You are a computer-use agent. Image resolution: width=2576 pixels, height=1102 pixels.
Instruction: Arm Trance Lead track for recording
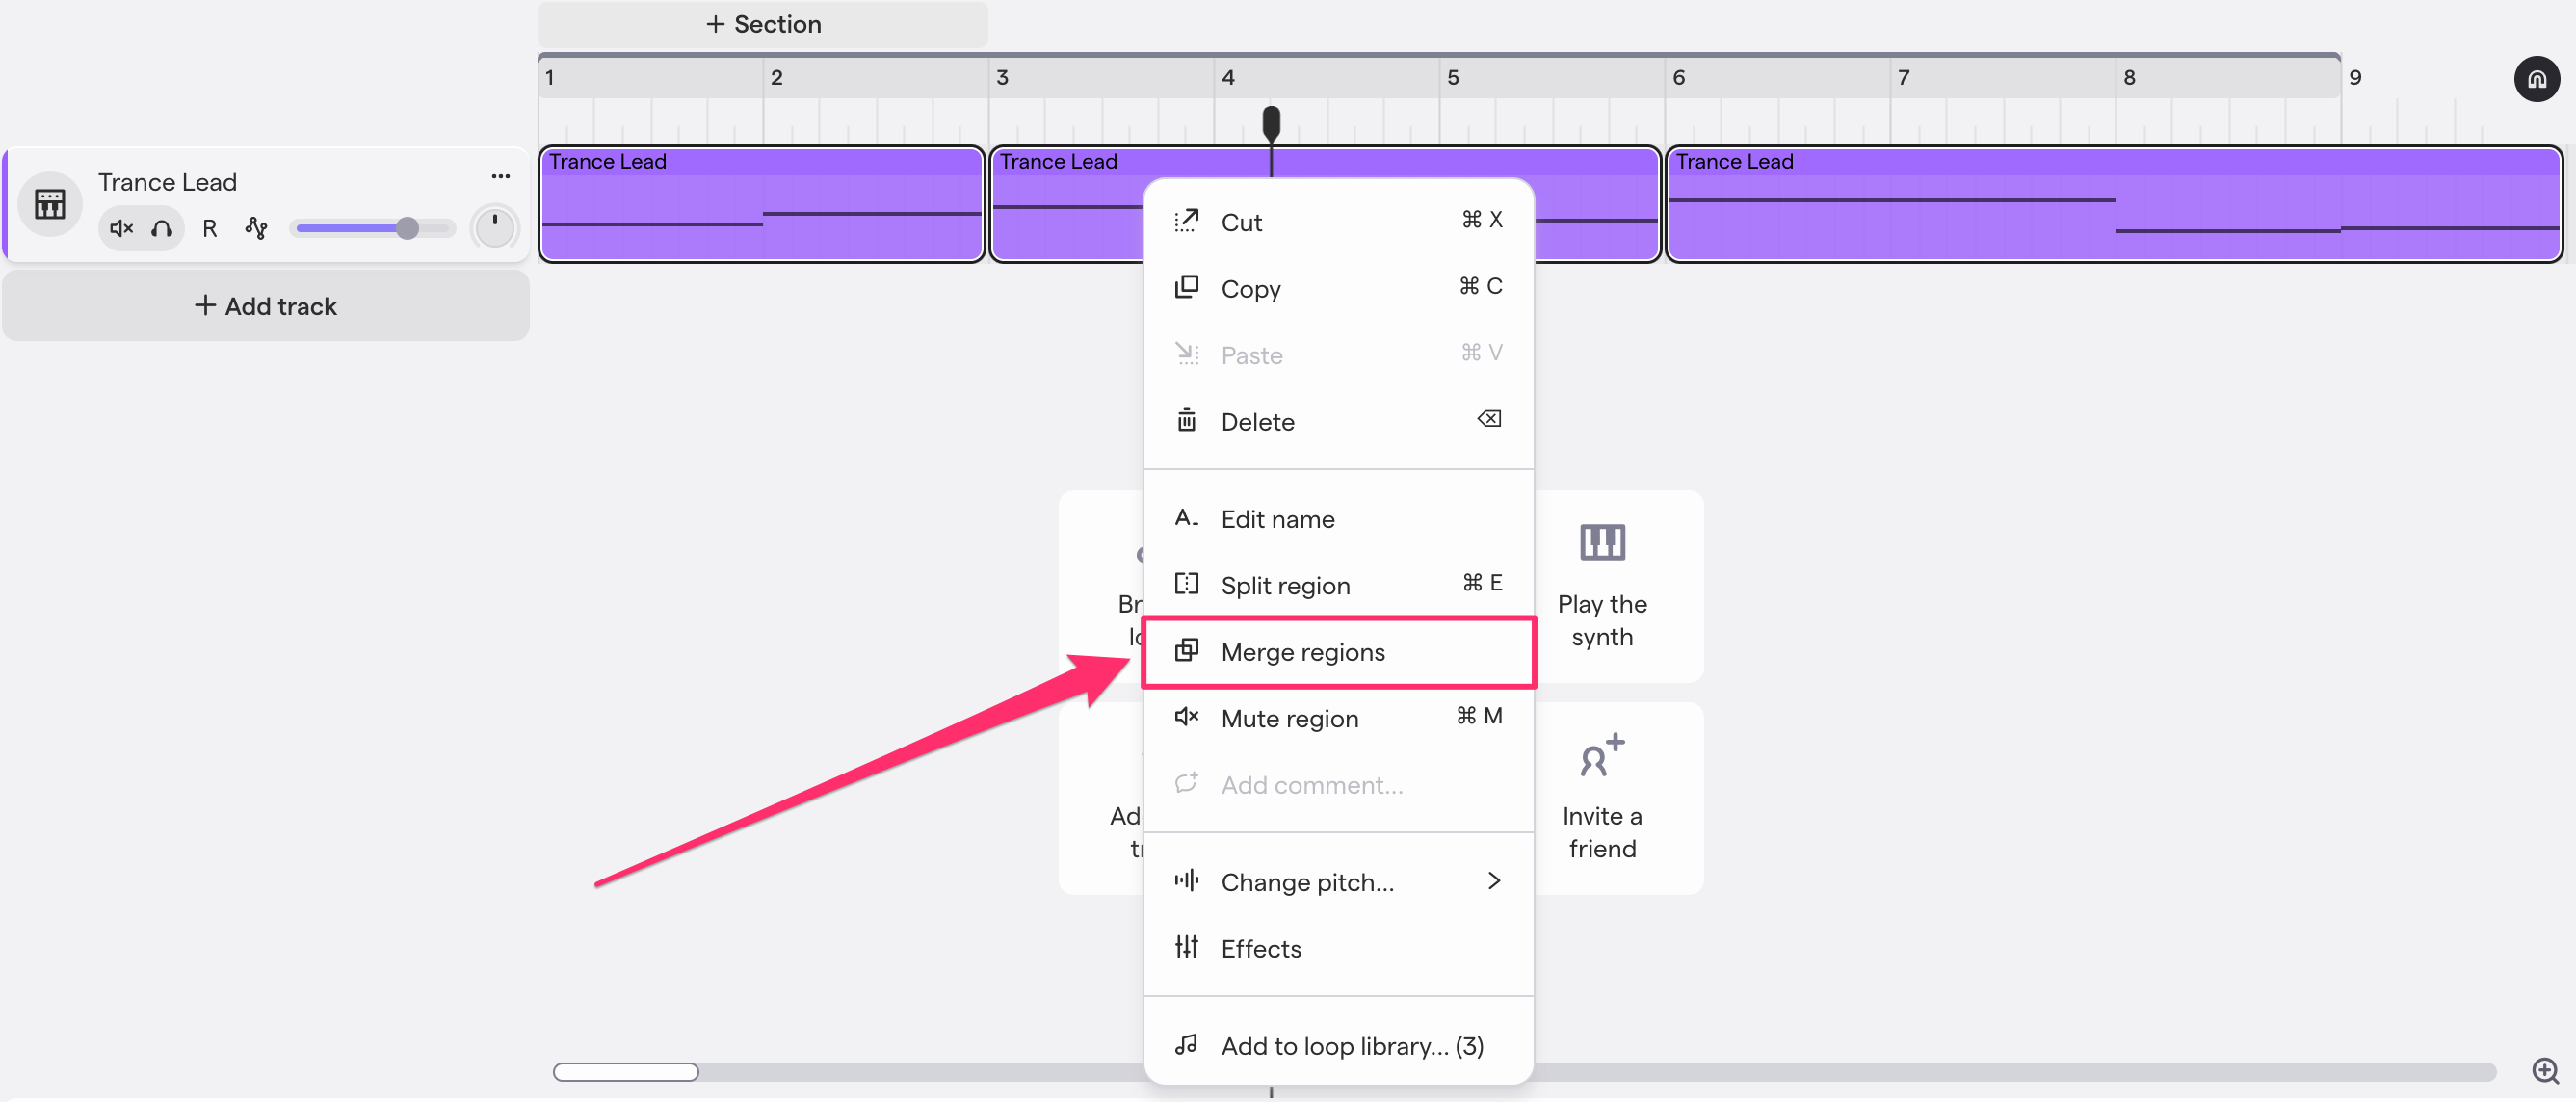coord(209,229)
